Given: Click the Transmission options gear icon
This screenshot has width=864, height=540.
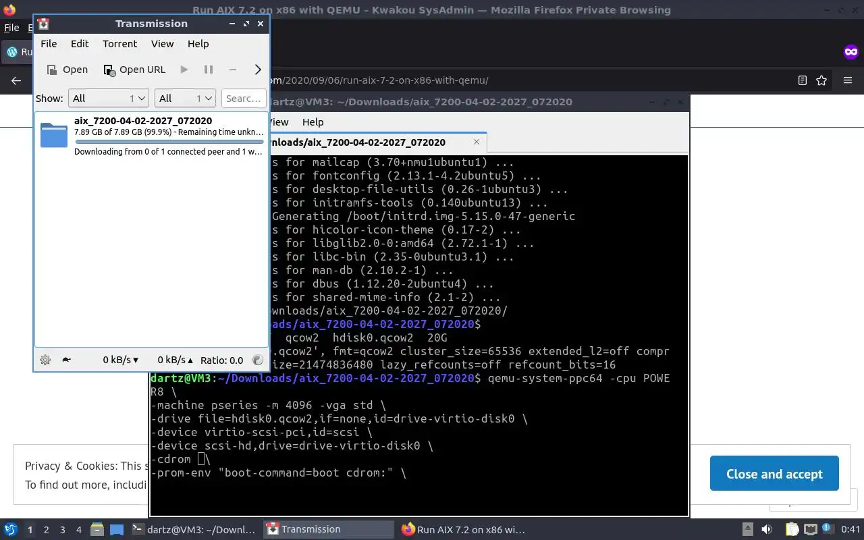Looking at the screenshot, I should (45, 360).
